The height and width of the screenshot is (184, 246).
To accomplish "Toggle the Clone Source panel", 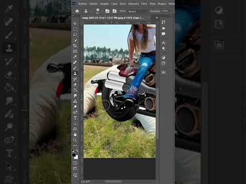I will [x=114, y=11].
